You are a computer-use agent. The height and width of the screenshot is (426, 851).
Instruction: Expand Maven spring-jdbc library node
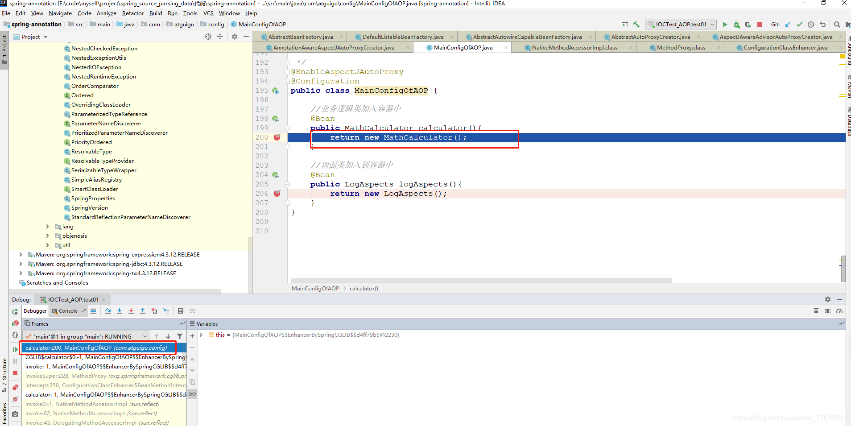[21, 264]
